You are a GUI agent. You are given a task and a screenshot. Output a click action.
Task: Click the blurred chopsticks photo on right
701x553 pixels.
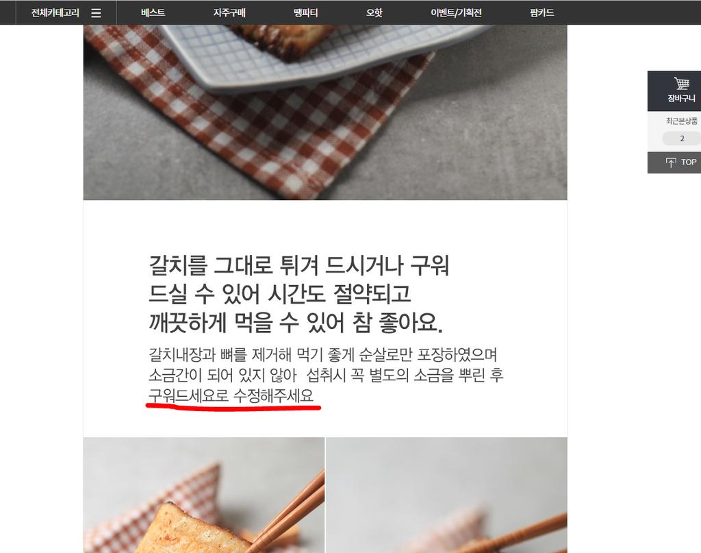click(x=446, y=495)
